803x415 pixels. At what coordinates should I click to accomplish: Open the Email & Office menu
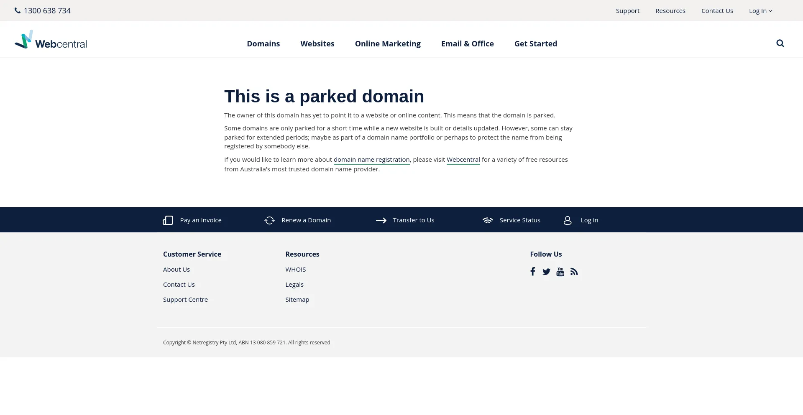pyautogui.click(x=467, y=44)
